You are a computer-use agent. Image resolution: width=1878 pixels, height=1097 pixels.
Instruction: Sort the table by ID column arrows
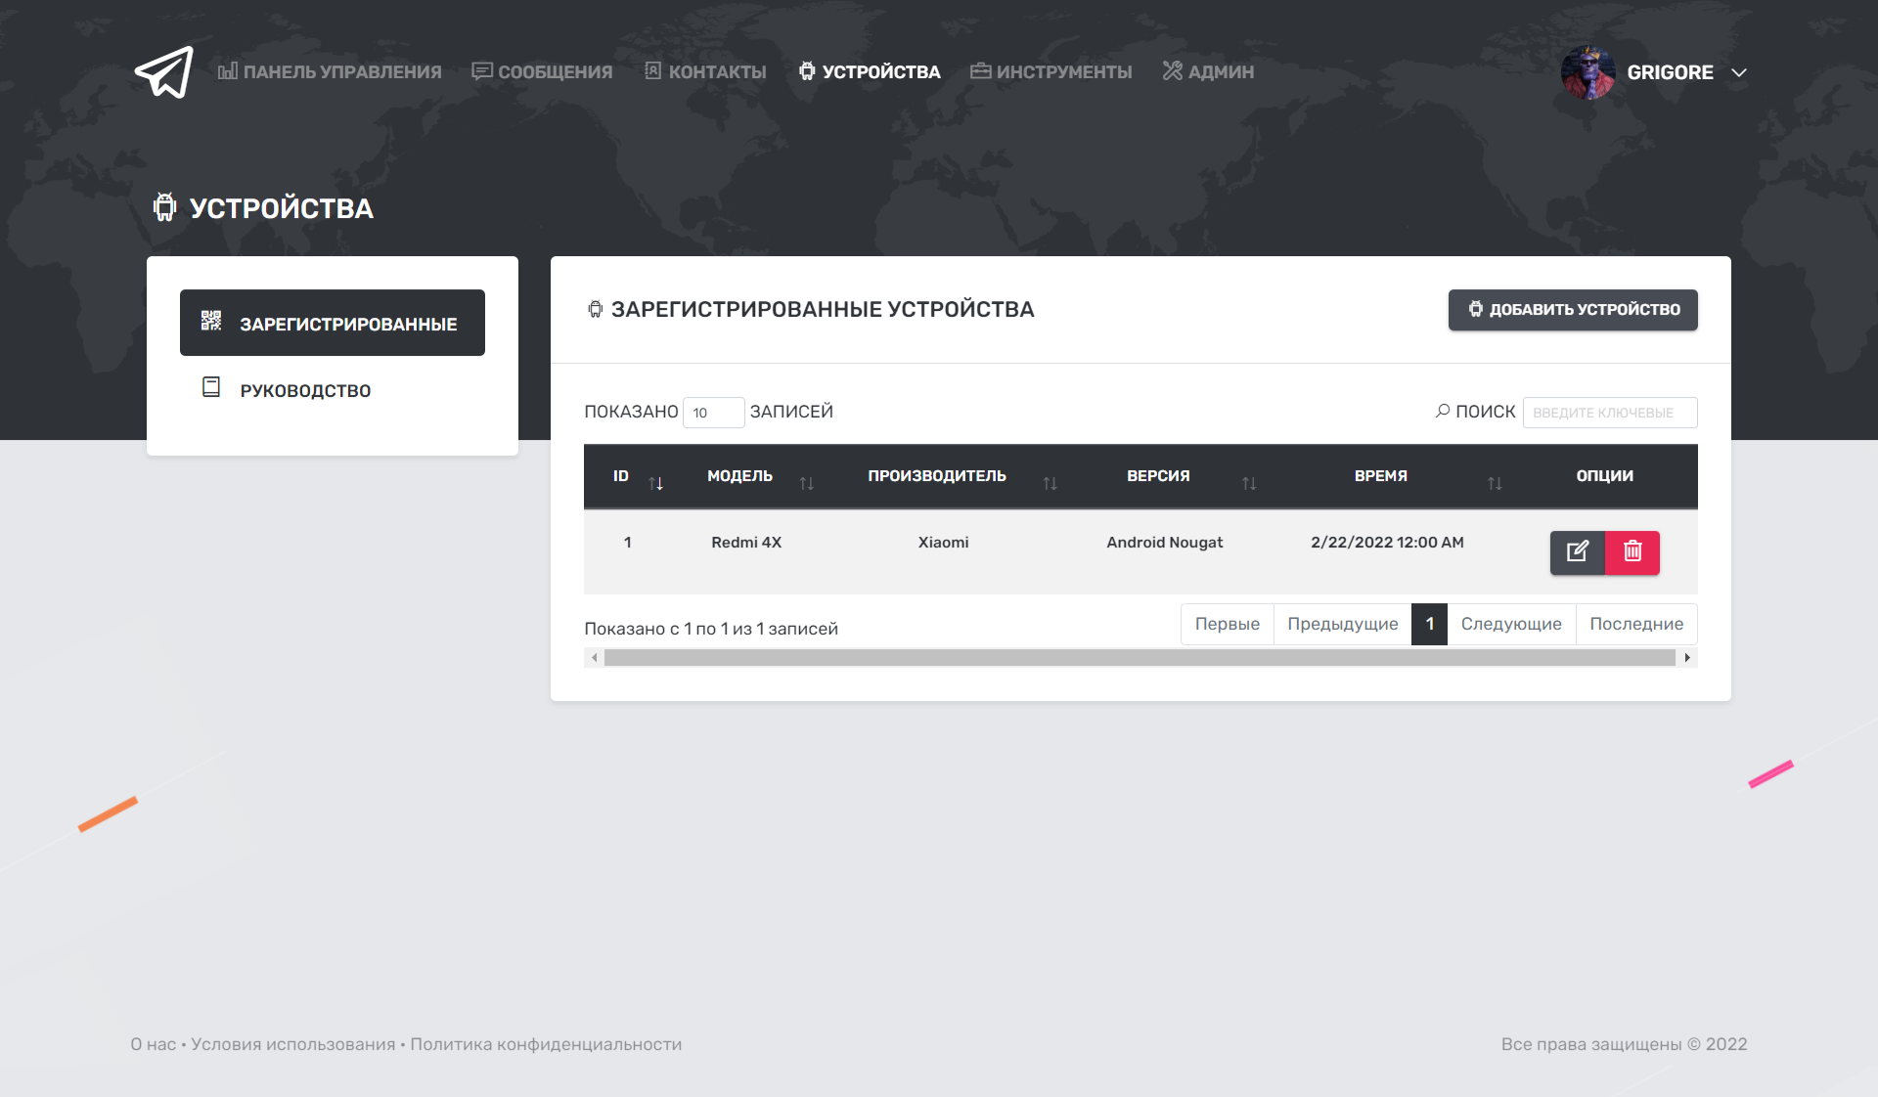coord(655,483)
